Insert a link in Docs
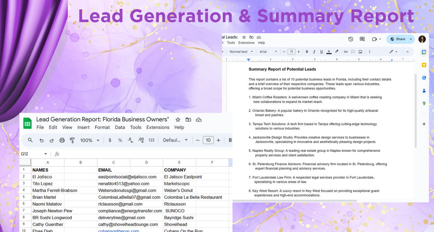This screenshot has height=232, width=434. (345, 52)
